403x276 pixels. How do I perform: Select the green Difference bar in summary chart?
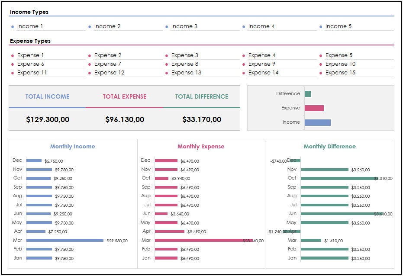click(308, 94)
